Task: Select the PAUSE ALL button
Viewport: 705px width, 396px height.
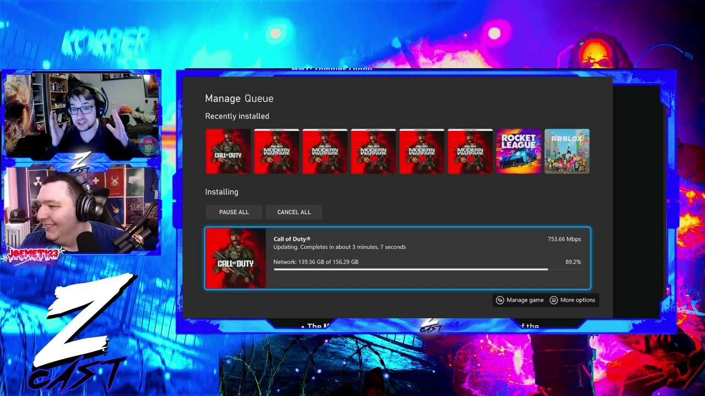Action: [234, 212]
